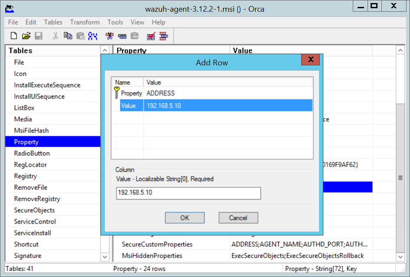The image size is (410, 277).
Task: Select the Shortcut table
Action: point(53,245)
